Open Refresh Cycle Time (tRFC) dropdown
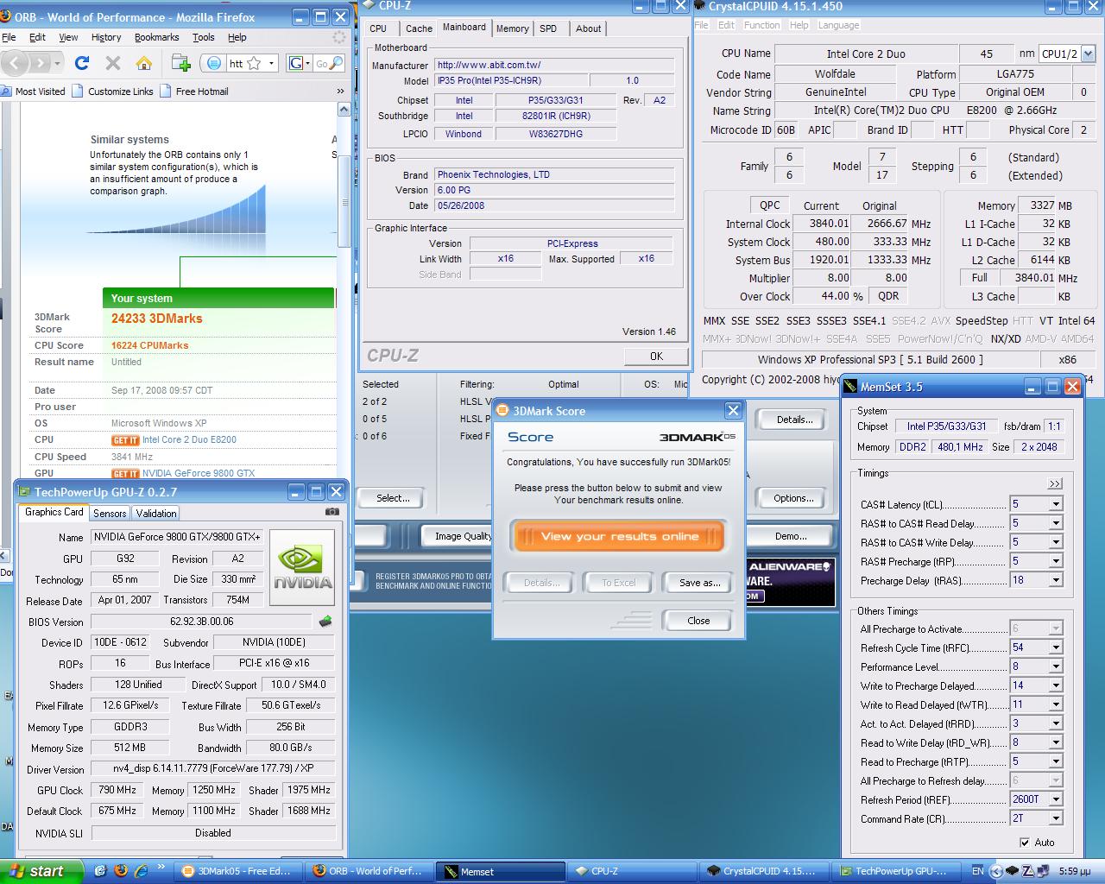 point(1055,647)
